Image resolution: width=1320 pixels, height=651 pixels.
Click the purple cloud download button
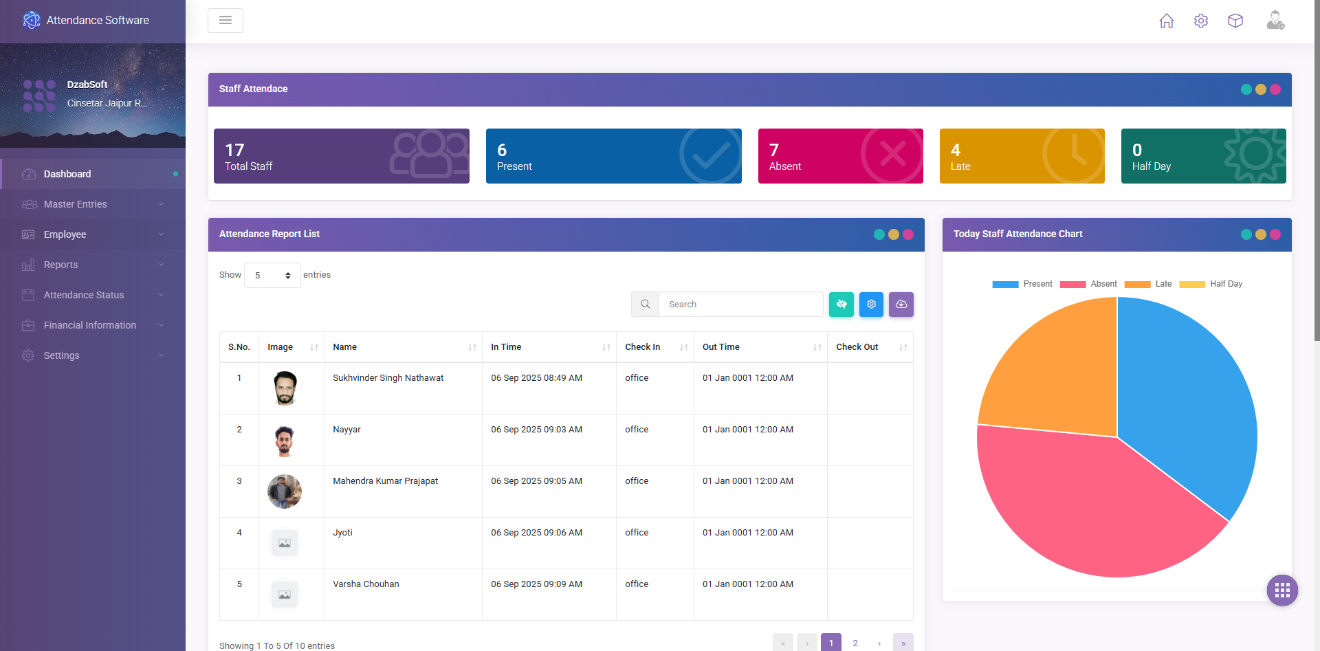(x=901, y=305)
